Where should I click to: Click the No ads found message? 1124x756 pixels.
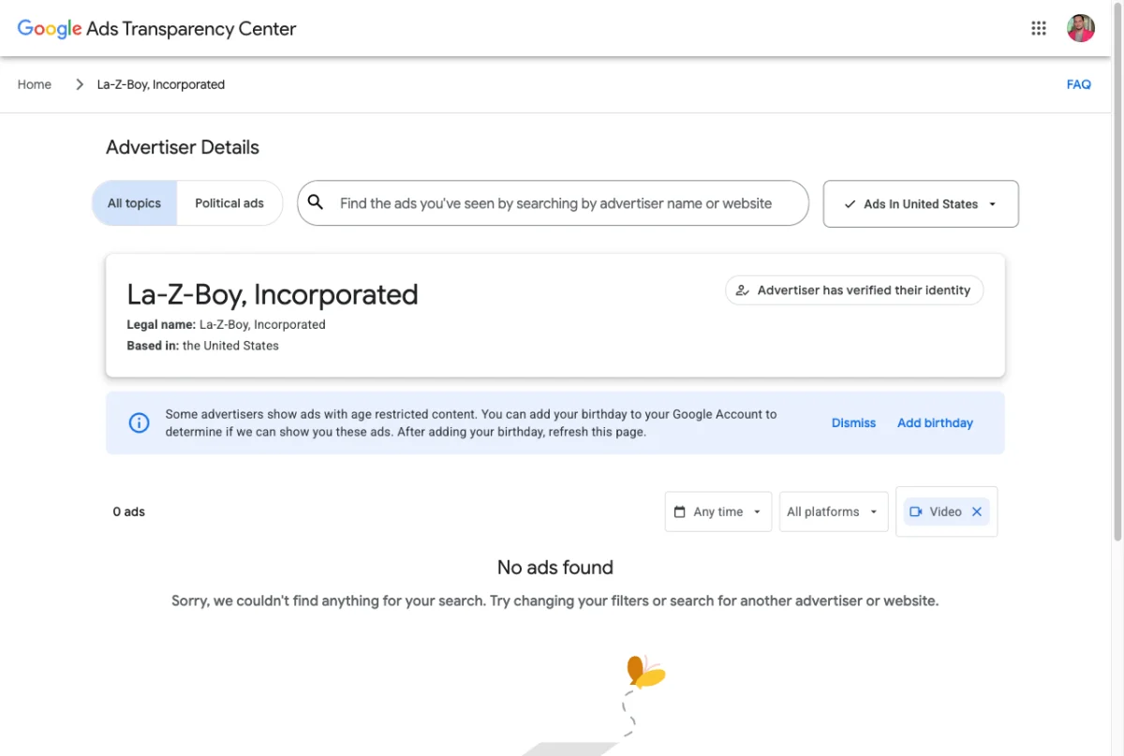(555, 567)
